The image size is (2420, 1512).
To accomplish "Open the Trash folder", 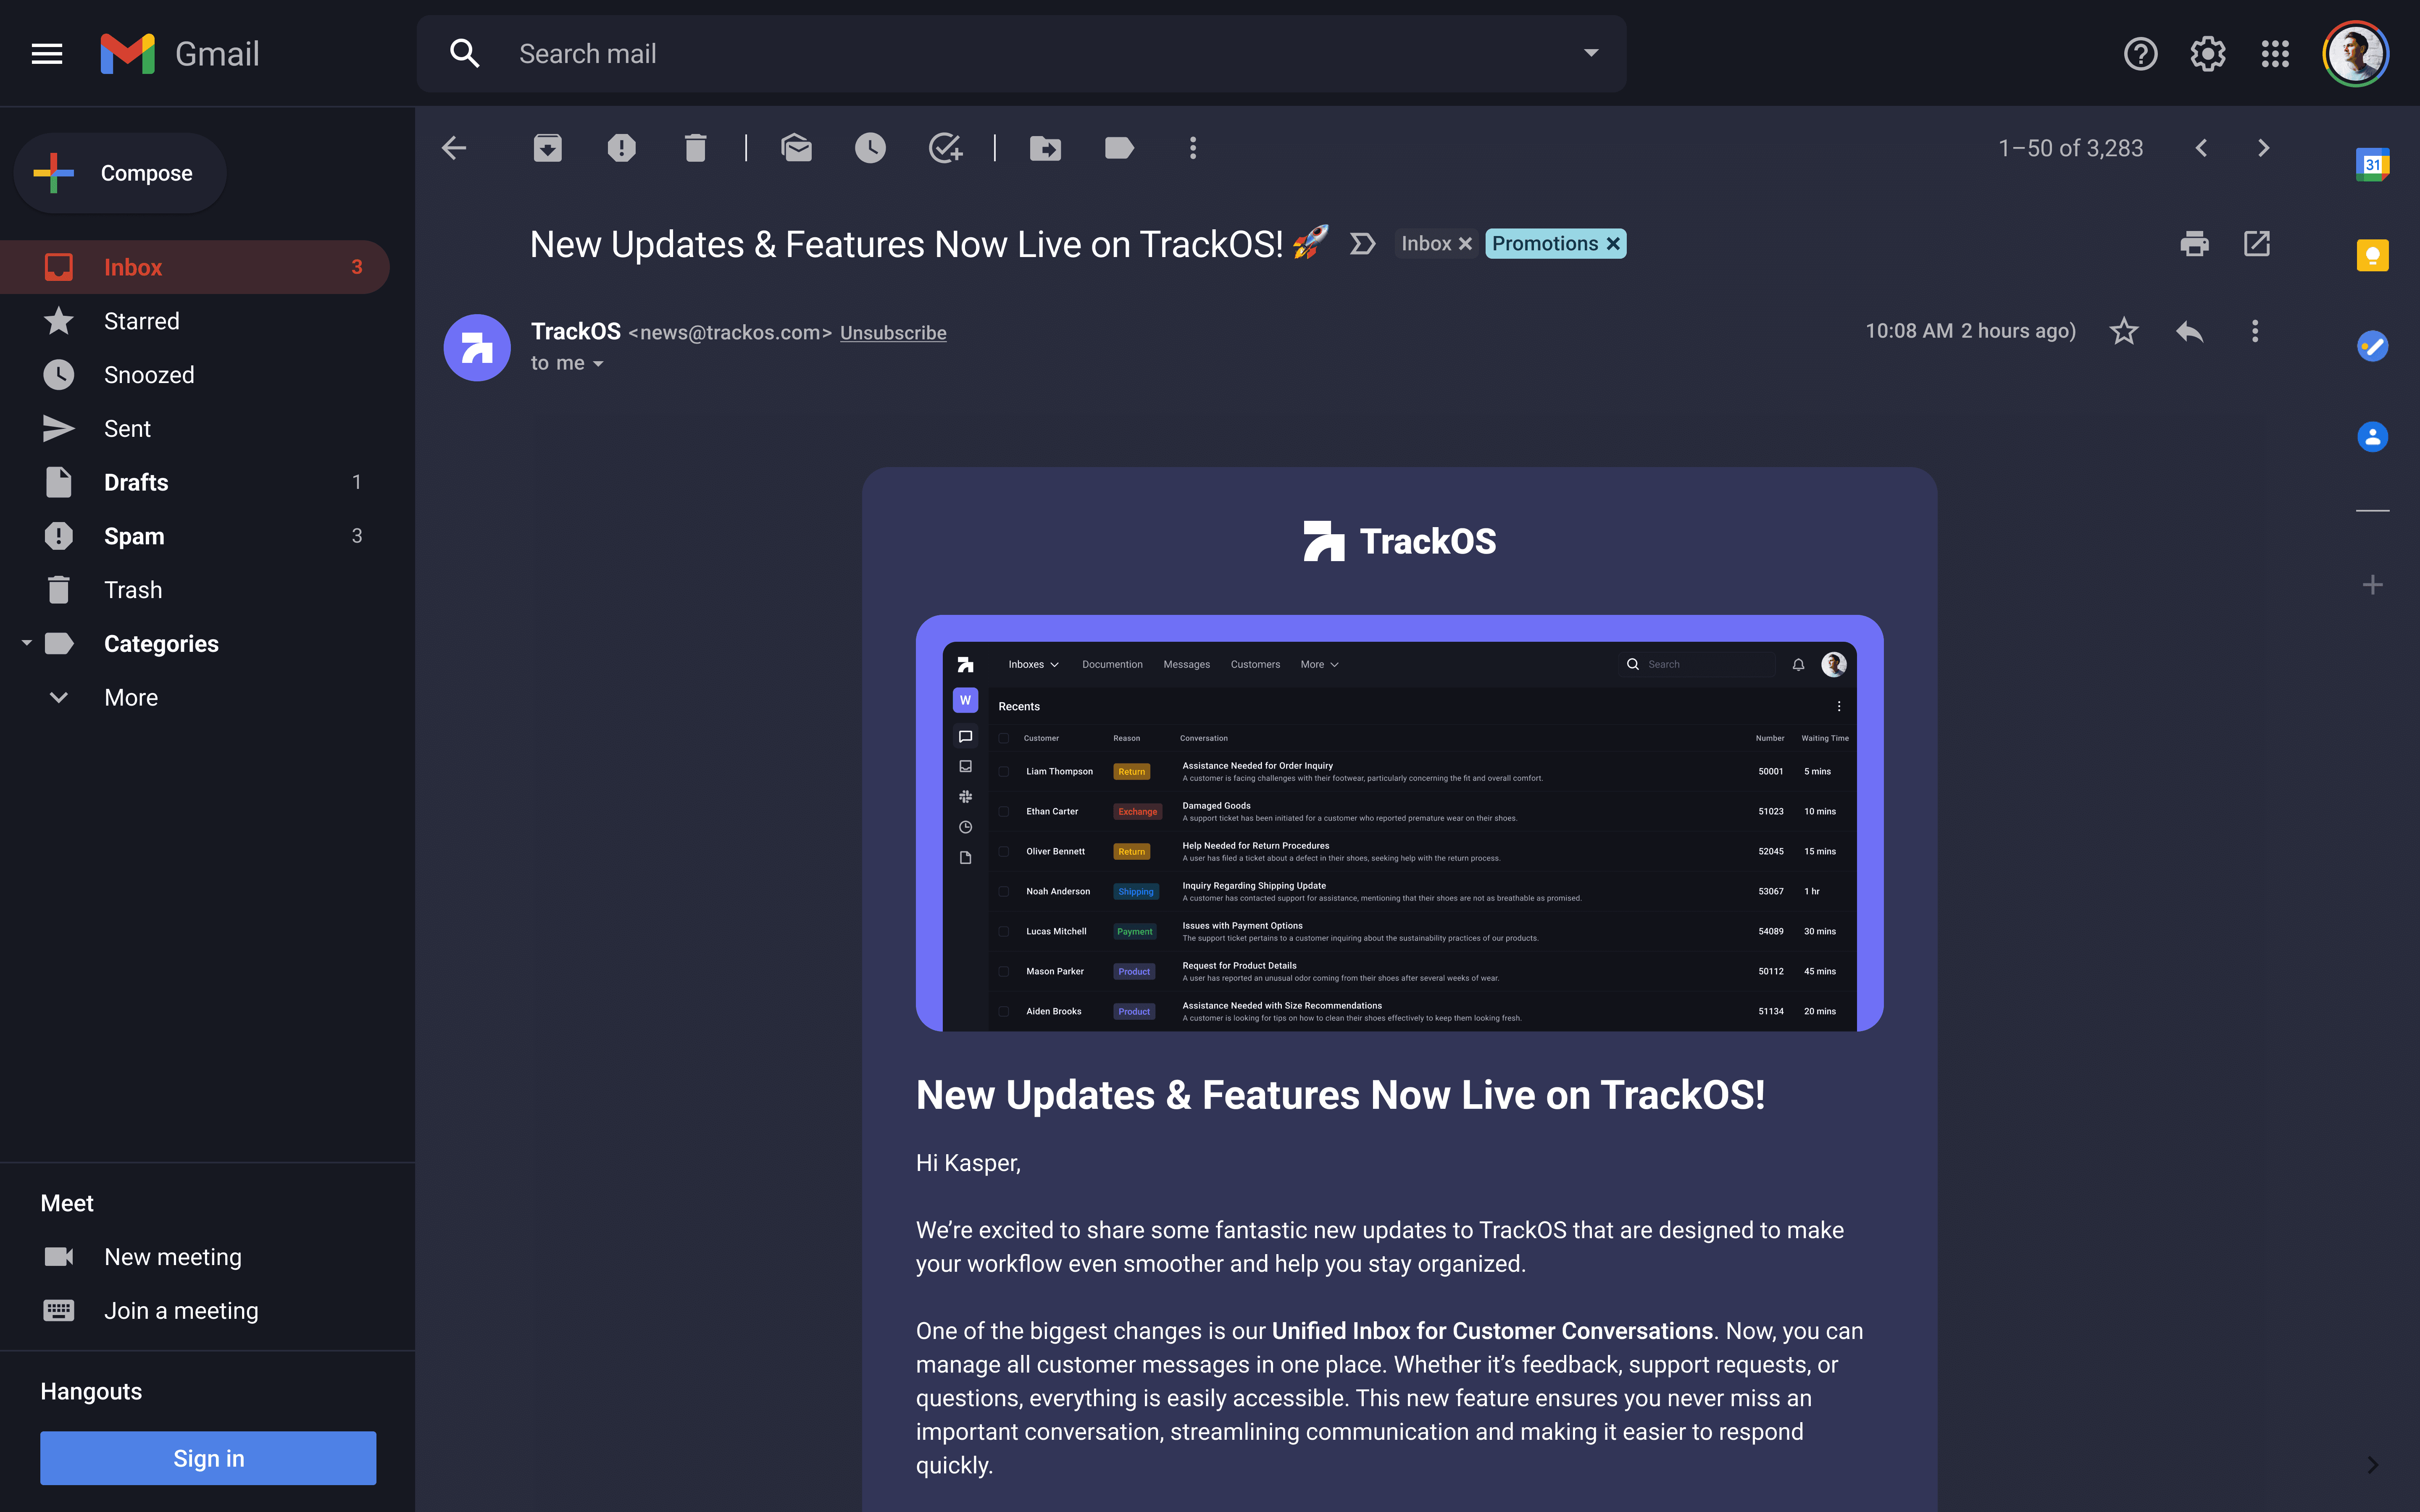I will [x=195, y=590].
